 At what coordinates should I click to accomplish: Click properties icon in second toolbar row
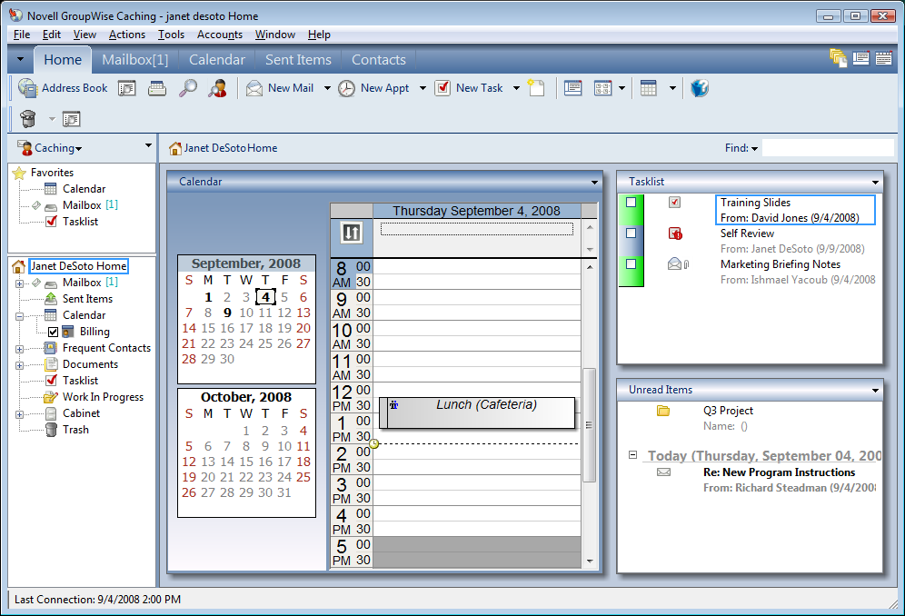click(x=72, y=119)
